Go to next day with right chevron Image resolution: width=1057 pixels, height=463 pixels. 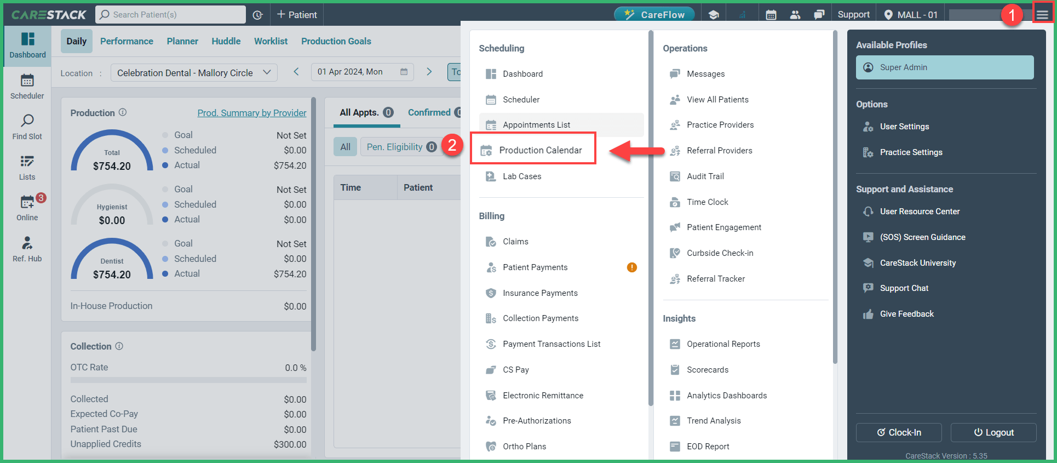pyautogui.click(x=429, y=72)
